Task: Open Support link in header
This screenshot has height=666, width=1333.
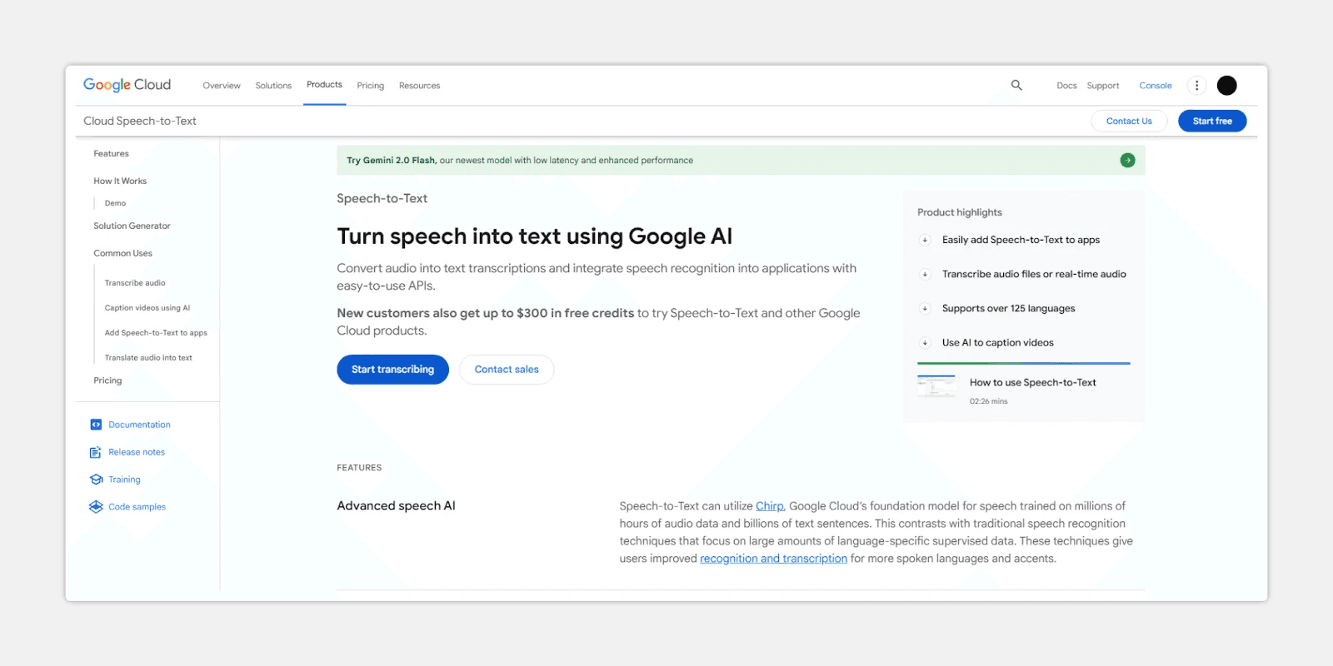Action: coord(1103,86)
